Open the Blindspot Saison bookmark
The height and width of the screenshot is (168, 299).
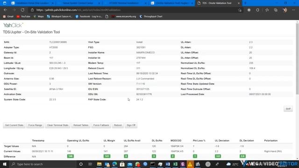point(59,17)
